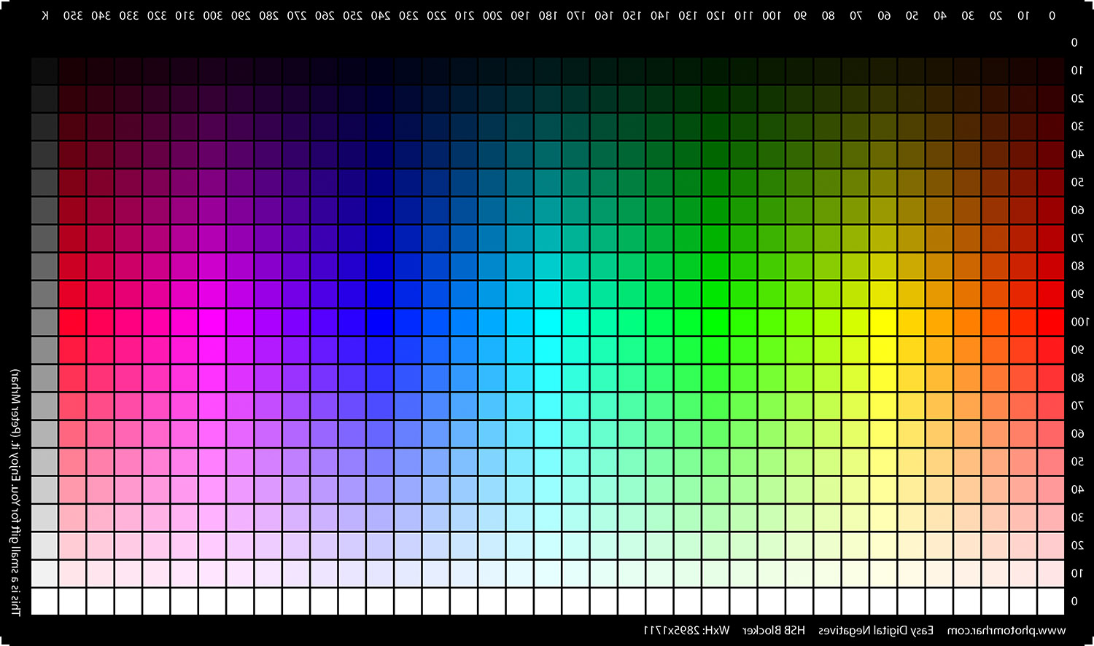Pick the dark purple swatch, hue 300 upper row 60
The width and height of the screenshot is (1094, 646).
tap(212, 210)
